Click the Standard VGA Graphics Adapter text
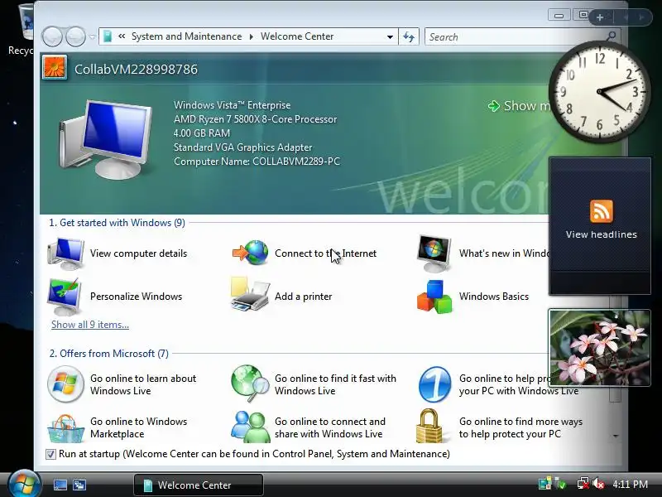 [x=242, y=147]
